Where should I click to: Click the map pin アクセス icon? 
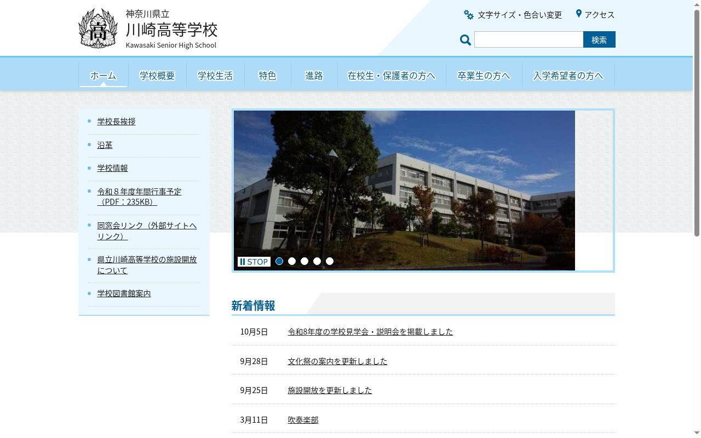(578, 14)
